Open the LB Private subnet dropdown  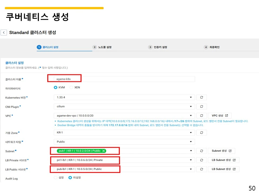[x=124, y=160]
